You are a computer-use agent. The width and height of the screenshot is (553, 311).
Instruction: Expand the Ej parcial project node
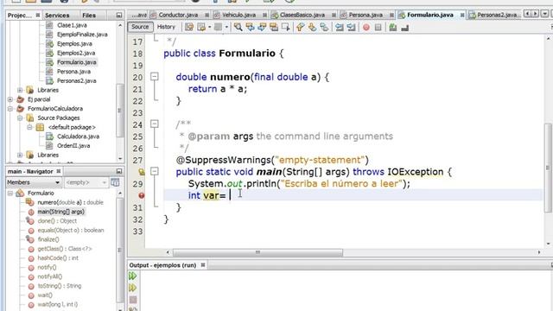tap(10, 99)
